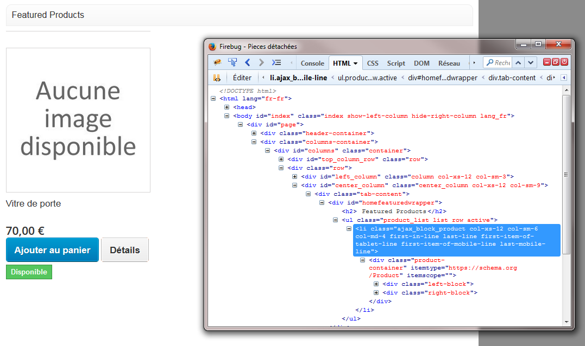Click the break on mutate icon
The width and height of the screenshot is (585, 346).
(217, 78)
